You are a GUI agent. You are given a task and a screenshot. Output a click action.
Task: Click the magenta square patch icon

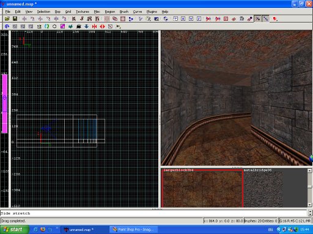62,26
